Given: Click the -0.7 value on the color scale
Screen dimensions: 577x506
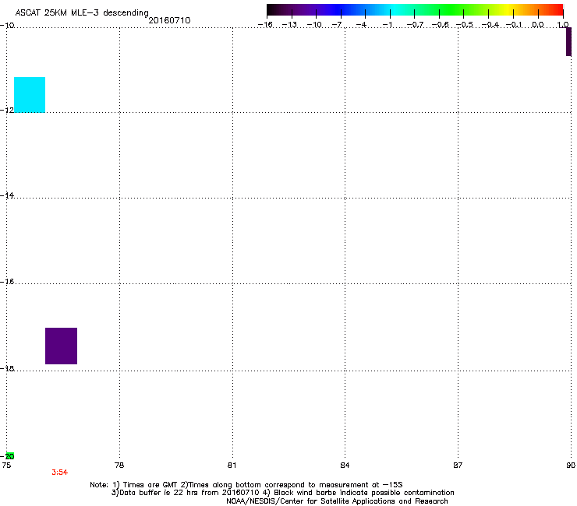Looking at the screenshot, I should tap(415, 25).
